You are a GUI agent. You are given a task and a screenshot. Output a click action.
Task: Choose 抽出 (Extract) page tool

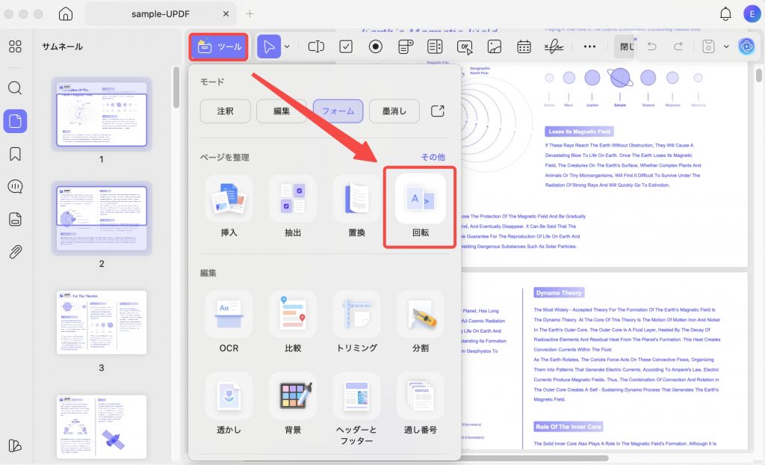point(293,207)
